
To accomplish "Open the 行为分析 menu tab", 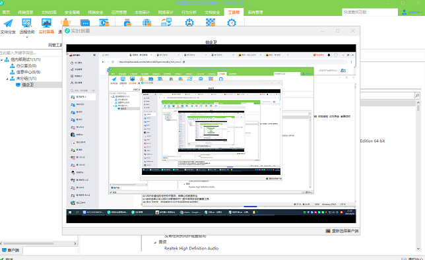I will 189,12.
